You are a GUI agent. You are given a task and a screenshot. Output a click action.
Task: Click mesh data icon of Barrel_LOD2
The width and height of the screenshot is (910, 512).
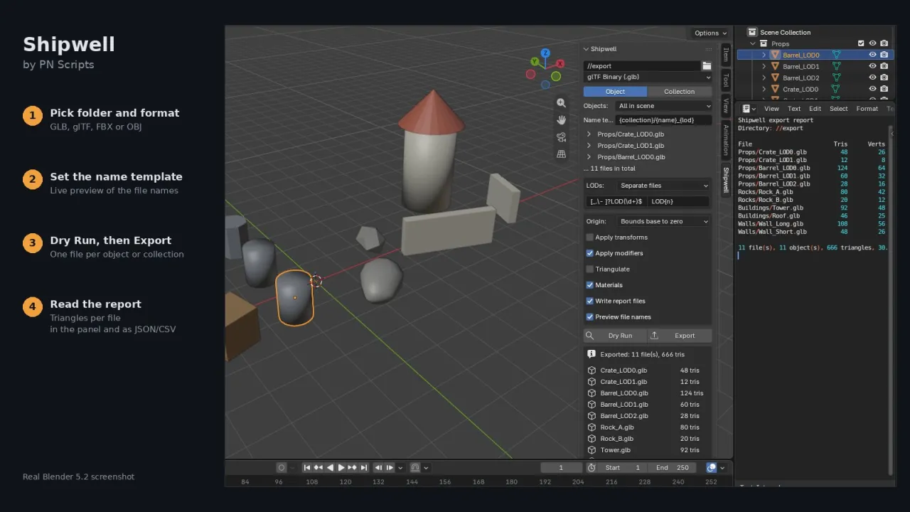(836, 78)
